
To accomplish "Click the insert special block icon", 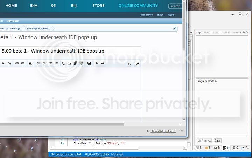I will tap(81, 63).
